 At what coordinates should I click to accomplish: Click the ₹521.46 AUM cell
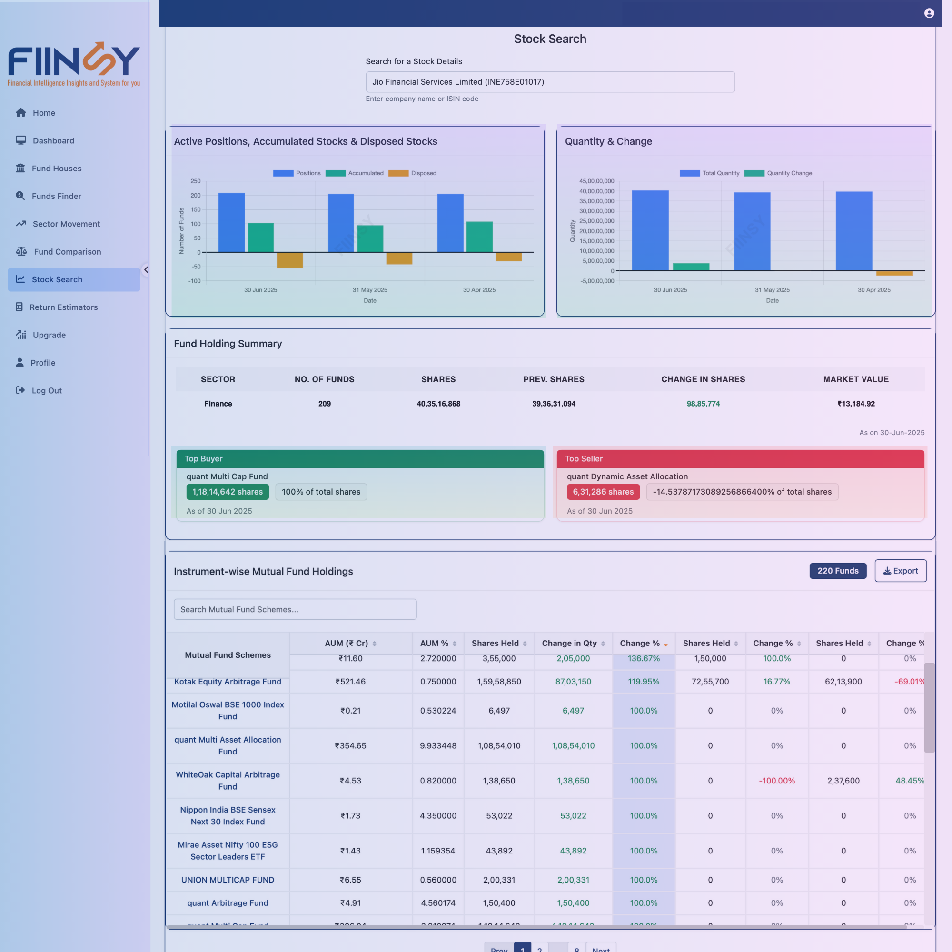[350, 682]
